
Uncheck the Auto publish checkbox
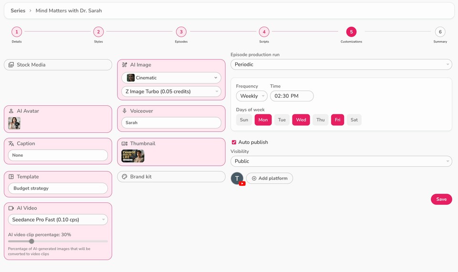234,142
